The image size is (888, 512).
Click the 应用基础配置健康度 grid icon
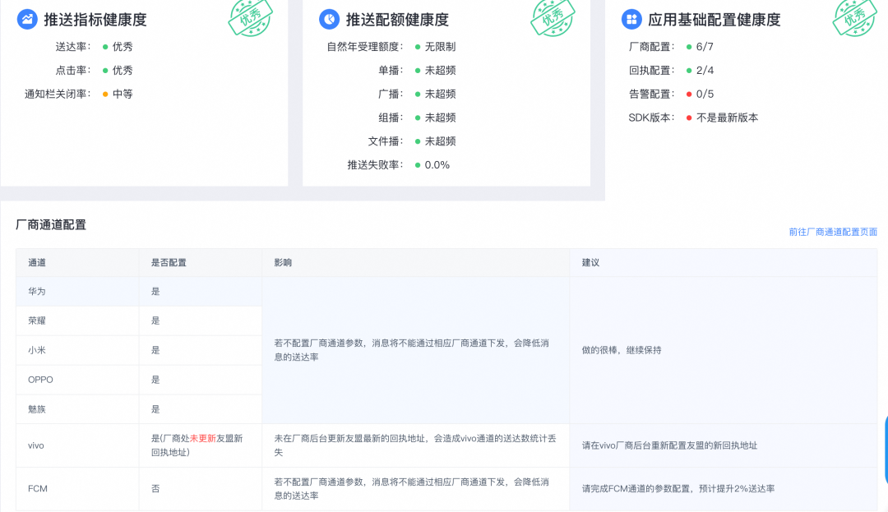(x=631, y=19)
